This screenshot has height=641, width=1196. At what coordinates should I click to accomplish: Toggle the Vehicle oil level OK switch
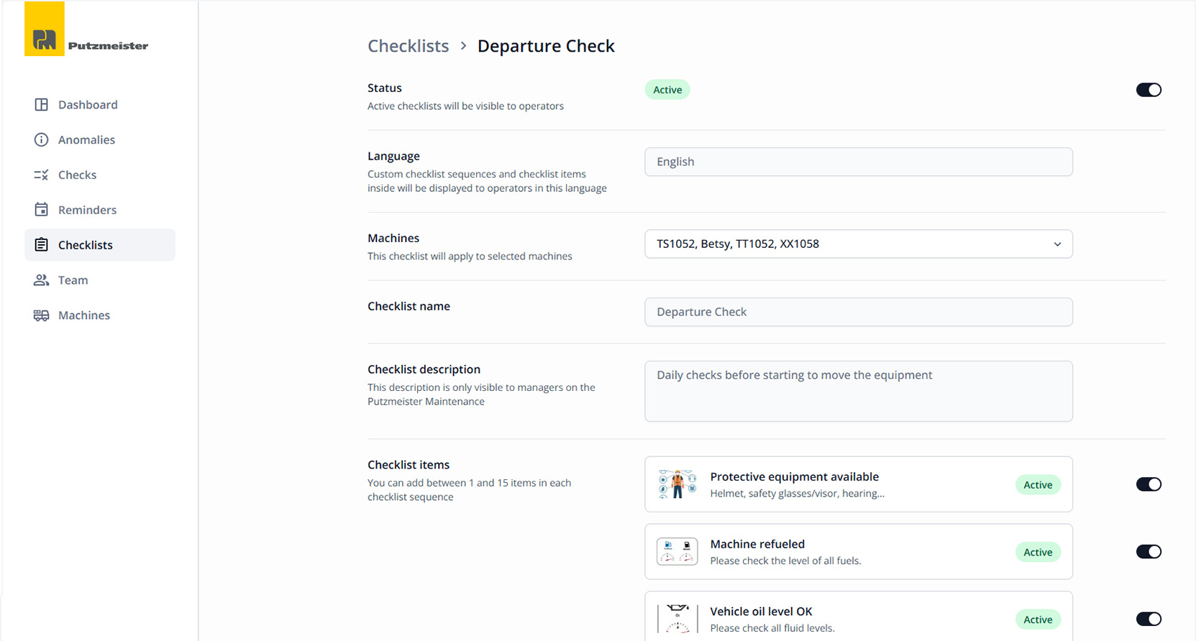(x=1148, y=619)
